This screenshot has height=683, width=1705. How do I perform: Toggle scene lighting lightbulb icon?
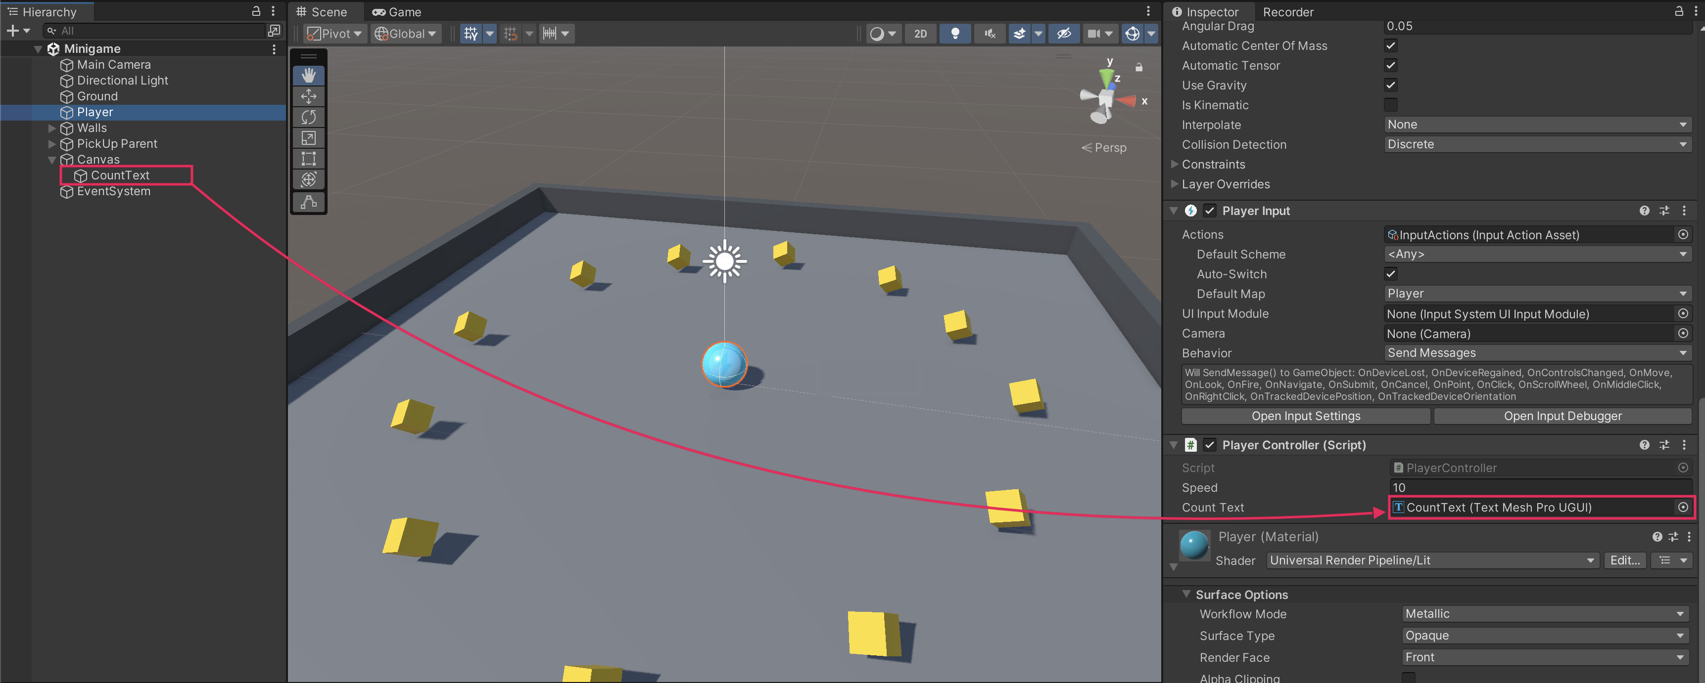pos(954,33)
